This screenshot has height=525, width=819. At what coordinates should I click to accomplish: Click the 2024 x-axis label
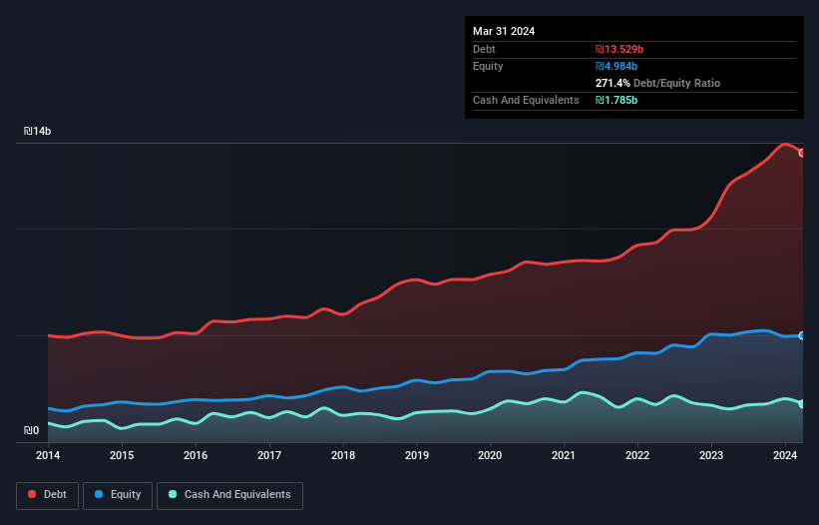(785, 455)
